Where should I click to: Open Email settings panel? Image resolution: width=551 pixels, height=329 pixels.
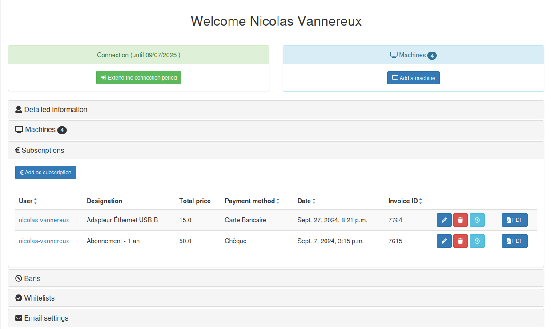[46, 318]
